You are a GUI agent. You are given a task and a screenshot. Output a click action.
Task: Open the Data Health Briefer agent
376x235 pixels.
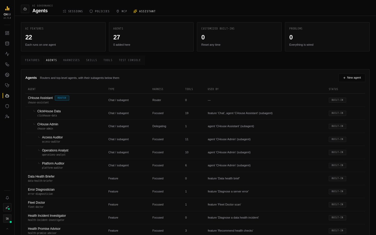click(195, 178)
